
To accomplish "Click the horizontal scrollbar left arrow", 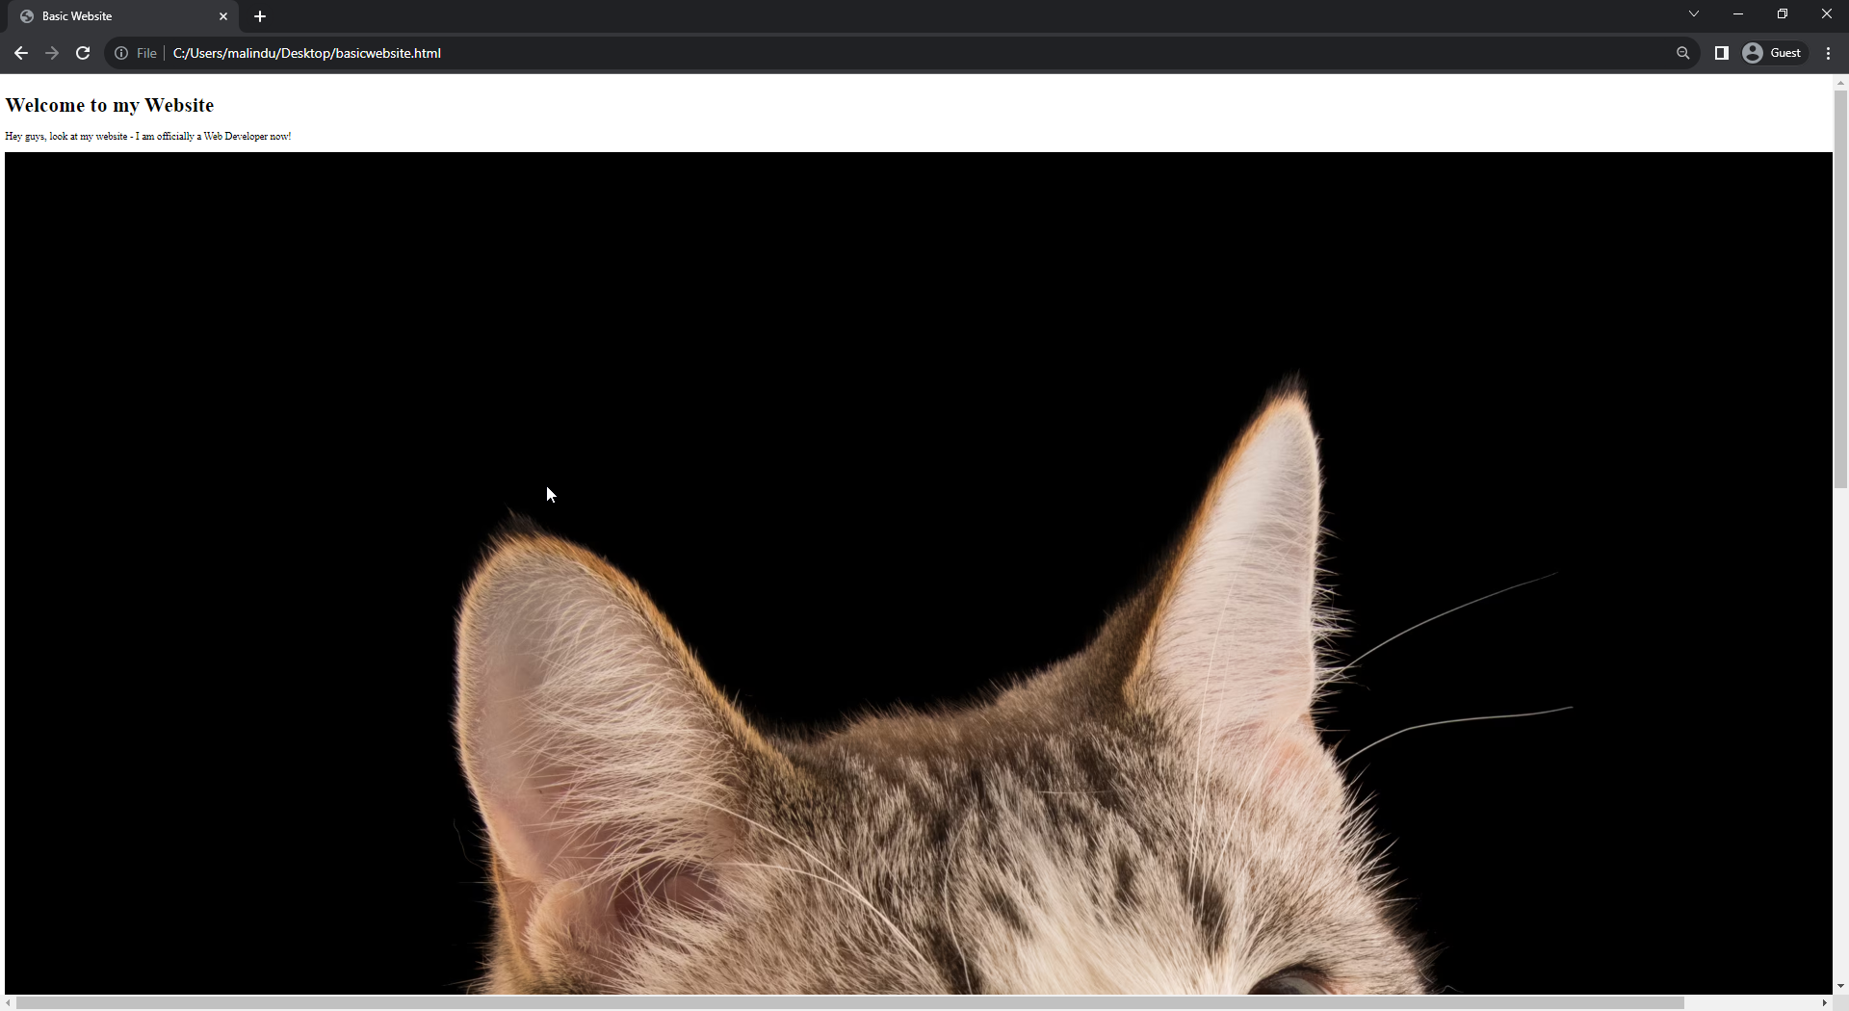I will click(x=8, y=1003).
